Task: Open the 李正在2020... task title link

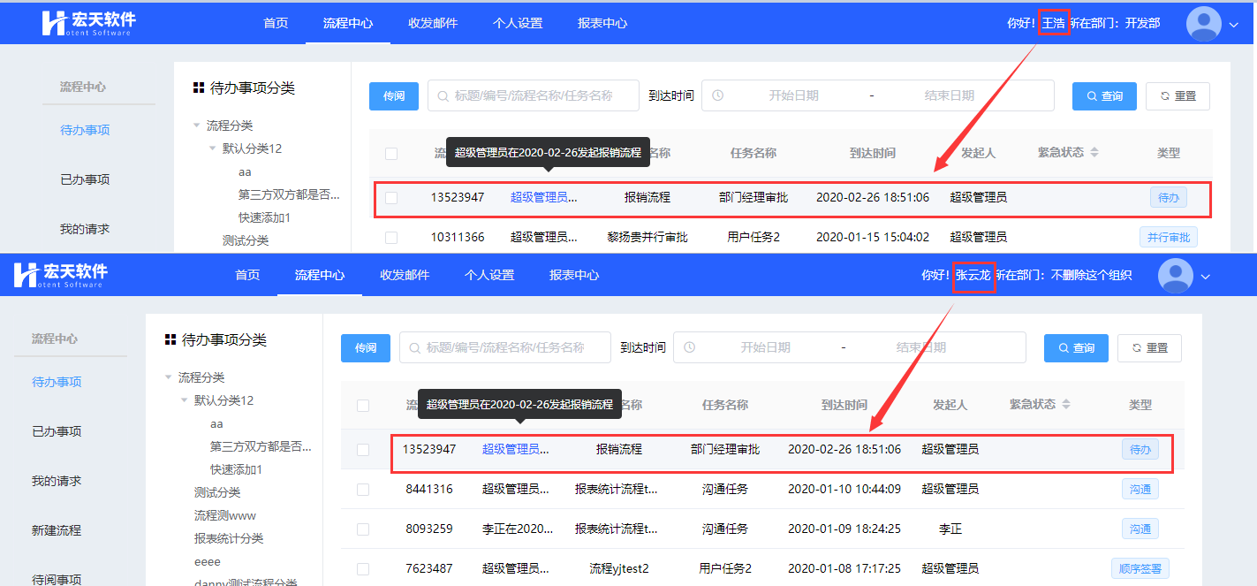Action: [x=515, y=529]
